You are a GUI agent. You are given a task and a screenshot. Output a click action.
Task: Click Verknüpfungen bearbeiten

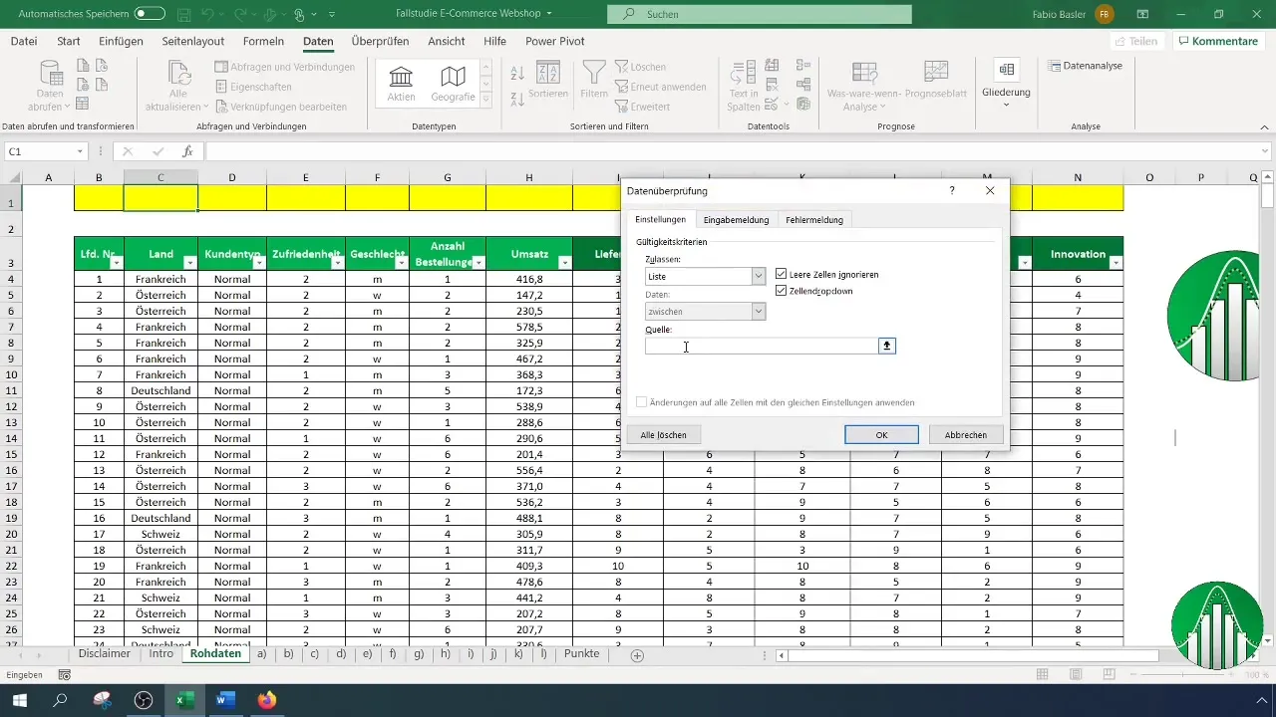click(x=281, y=107)
